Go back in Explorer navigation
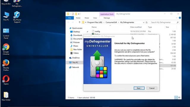 pos(68,22)
